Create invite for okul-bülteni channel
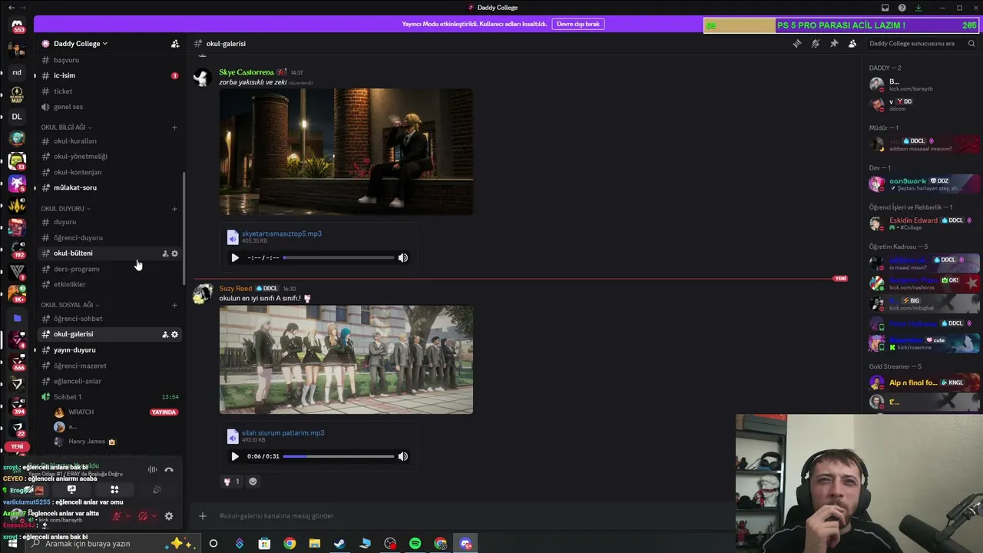Viewport: 983px width, 553px height. point(165,253)
